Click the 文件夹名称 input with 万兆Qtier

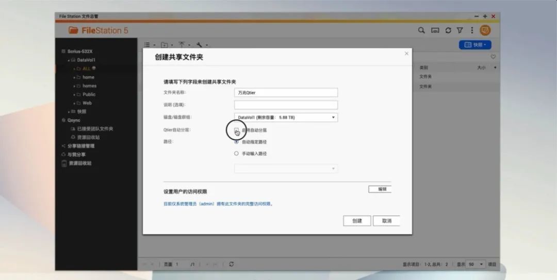(x=286, y=93)
